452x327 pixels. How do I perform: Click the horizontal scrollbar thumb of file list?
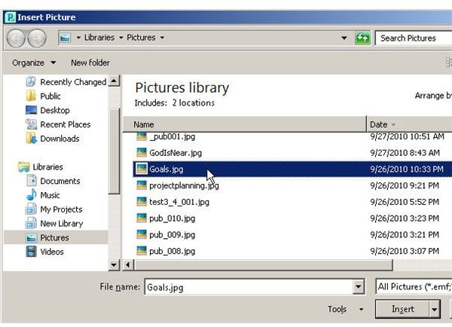click(264, 265)
